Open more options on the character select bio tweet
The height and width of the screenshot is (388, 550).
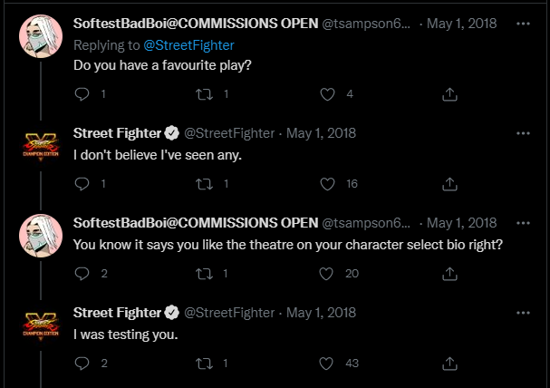coord(522,223)
